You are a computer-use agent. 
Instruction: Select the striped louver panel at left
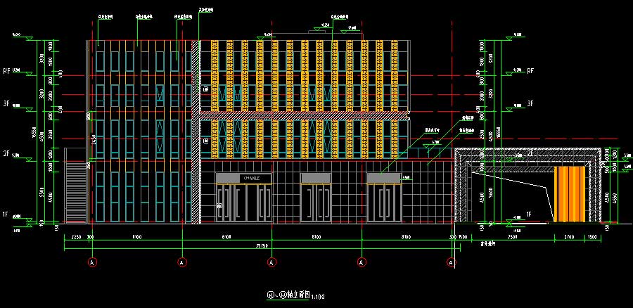coord(75,193)
